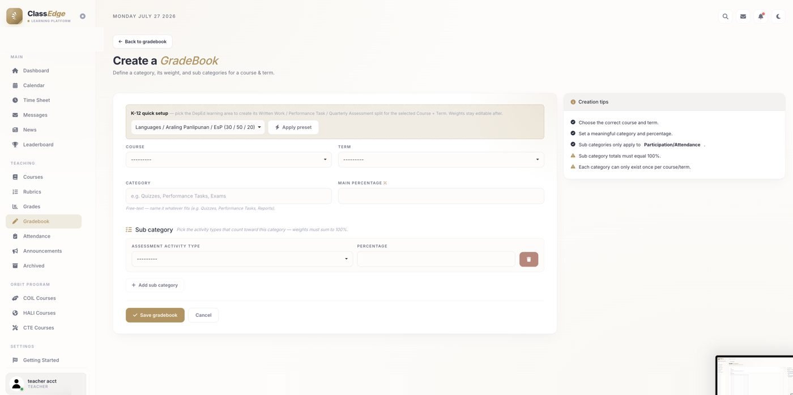Click the Announcements megaphone icon
This screenshot has height=395, width=793.
pyautogui.click(x=15, y=251)
